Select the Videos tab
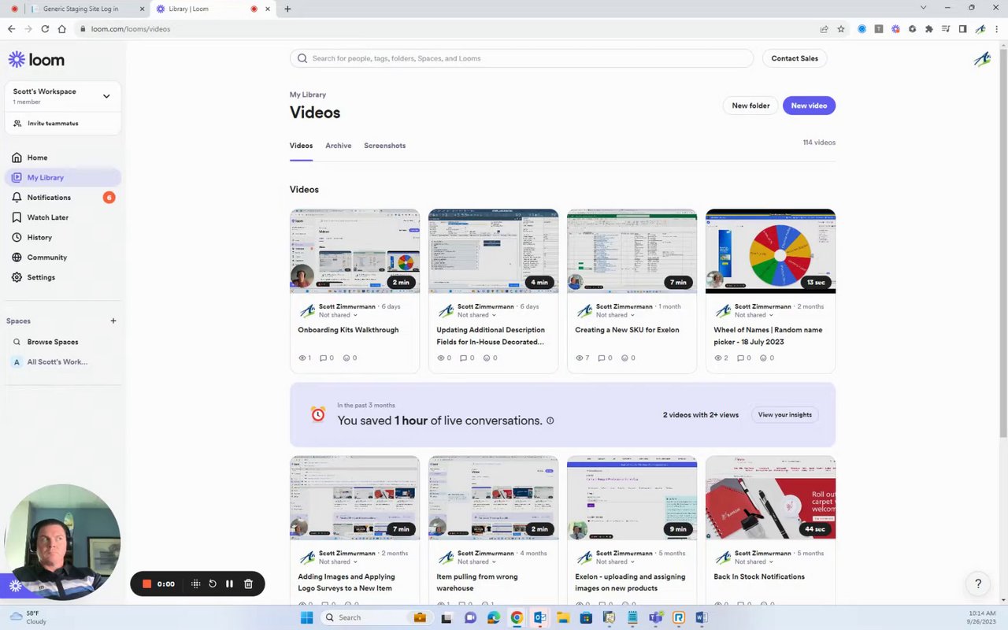 pos(301,146)
